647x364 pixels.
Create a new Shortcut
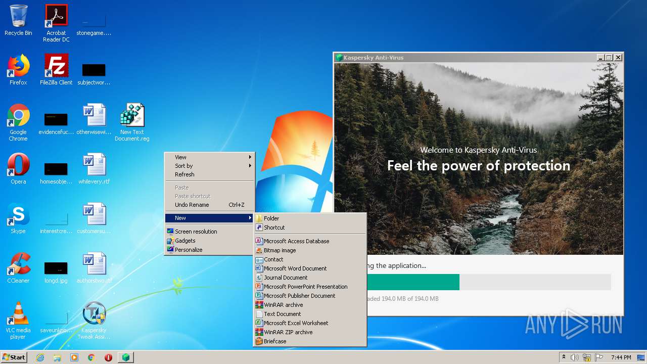pyautogui.click(x=310, y=227)
